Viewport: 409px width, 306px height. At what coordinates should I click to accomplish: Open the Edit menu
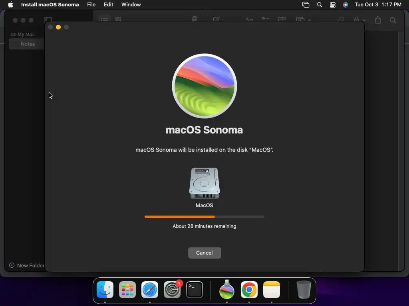click(x=109, y=5)
